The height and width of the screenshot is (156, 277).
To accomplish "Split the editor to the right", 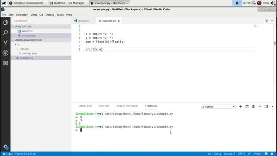I will [x=266, y=21].
